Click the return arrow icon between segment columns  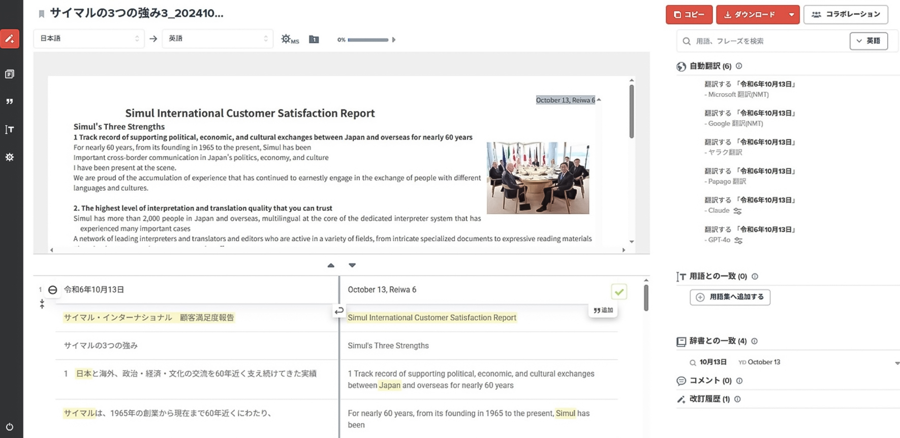339,310
